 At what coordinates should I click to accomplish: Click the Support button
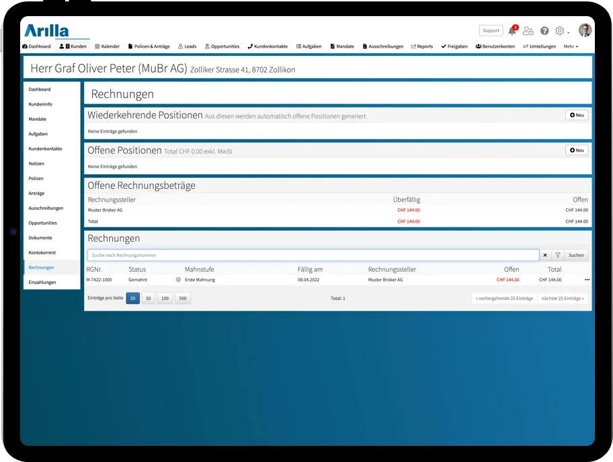tap(491, 30)
